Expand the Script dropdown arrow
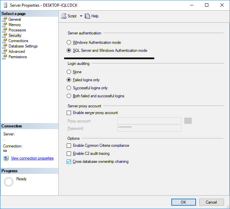The image size is (230, 209). point(81,16)
